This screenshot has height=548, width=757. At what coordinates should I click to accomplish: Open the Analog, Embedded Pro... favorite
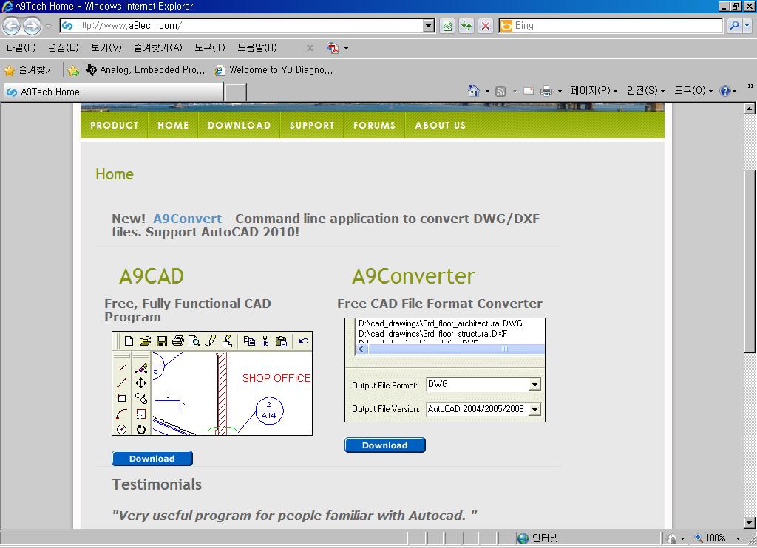tap(145, 70)
